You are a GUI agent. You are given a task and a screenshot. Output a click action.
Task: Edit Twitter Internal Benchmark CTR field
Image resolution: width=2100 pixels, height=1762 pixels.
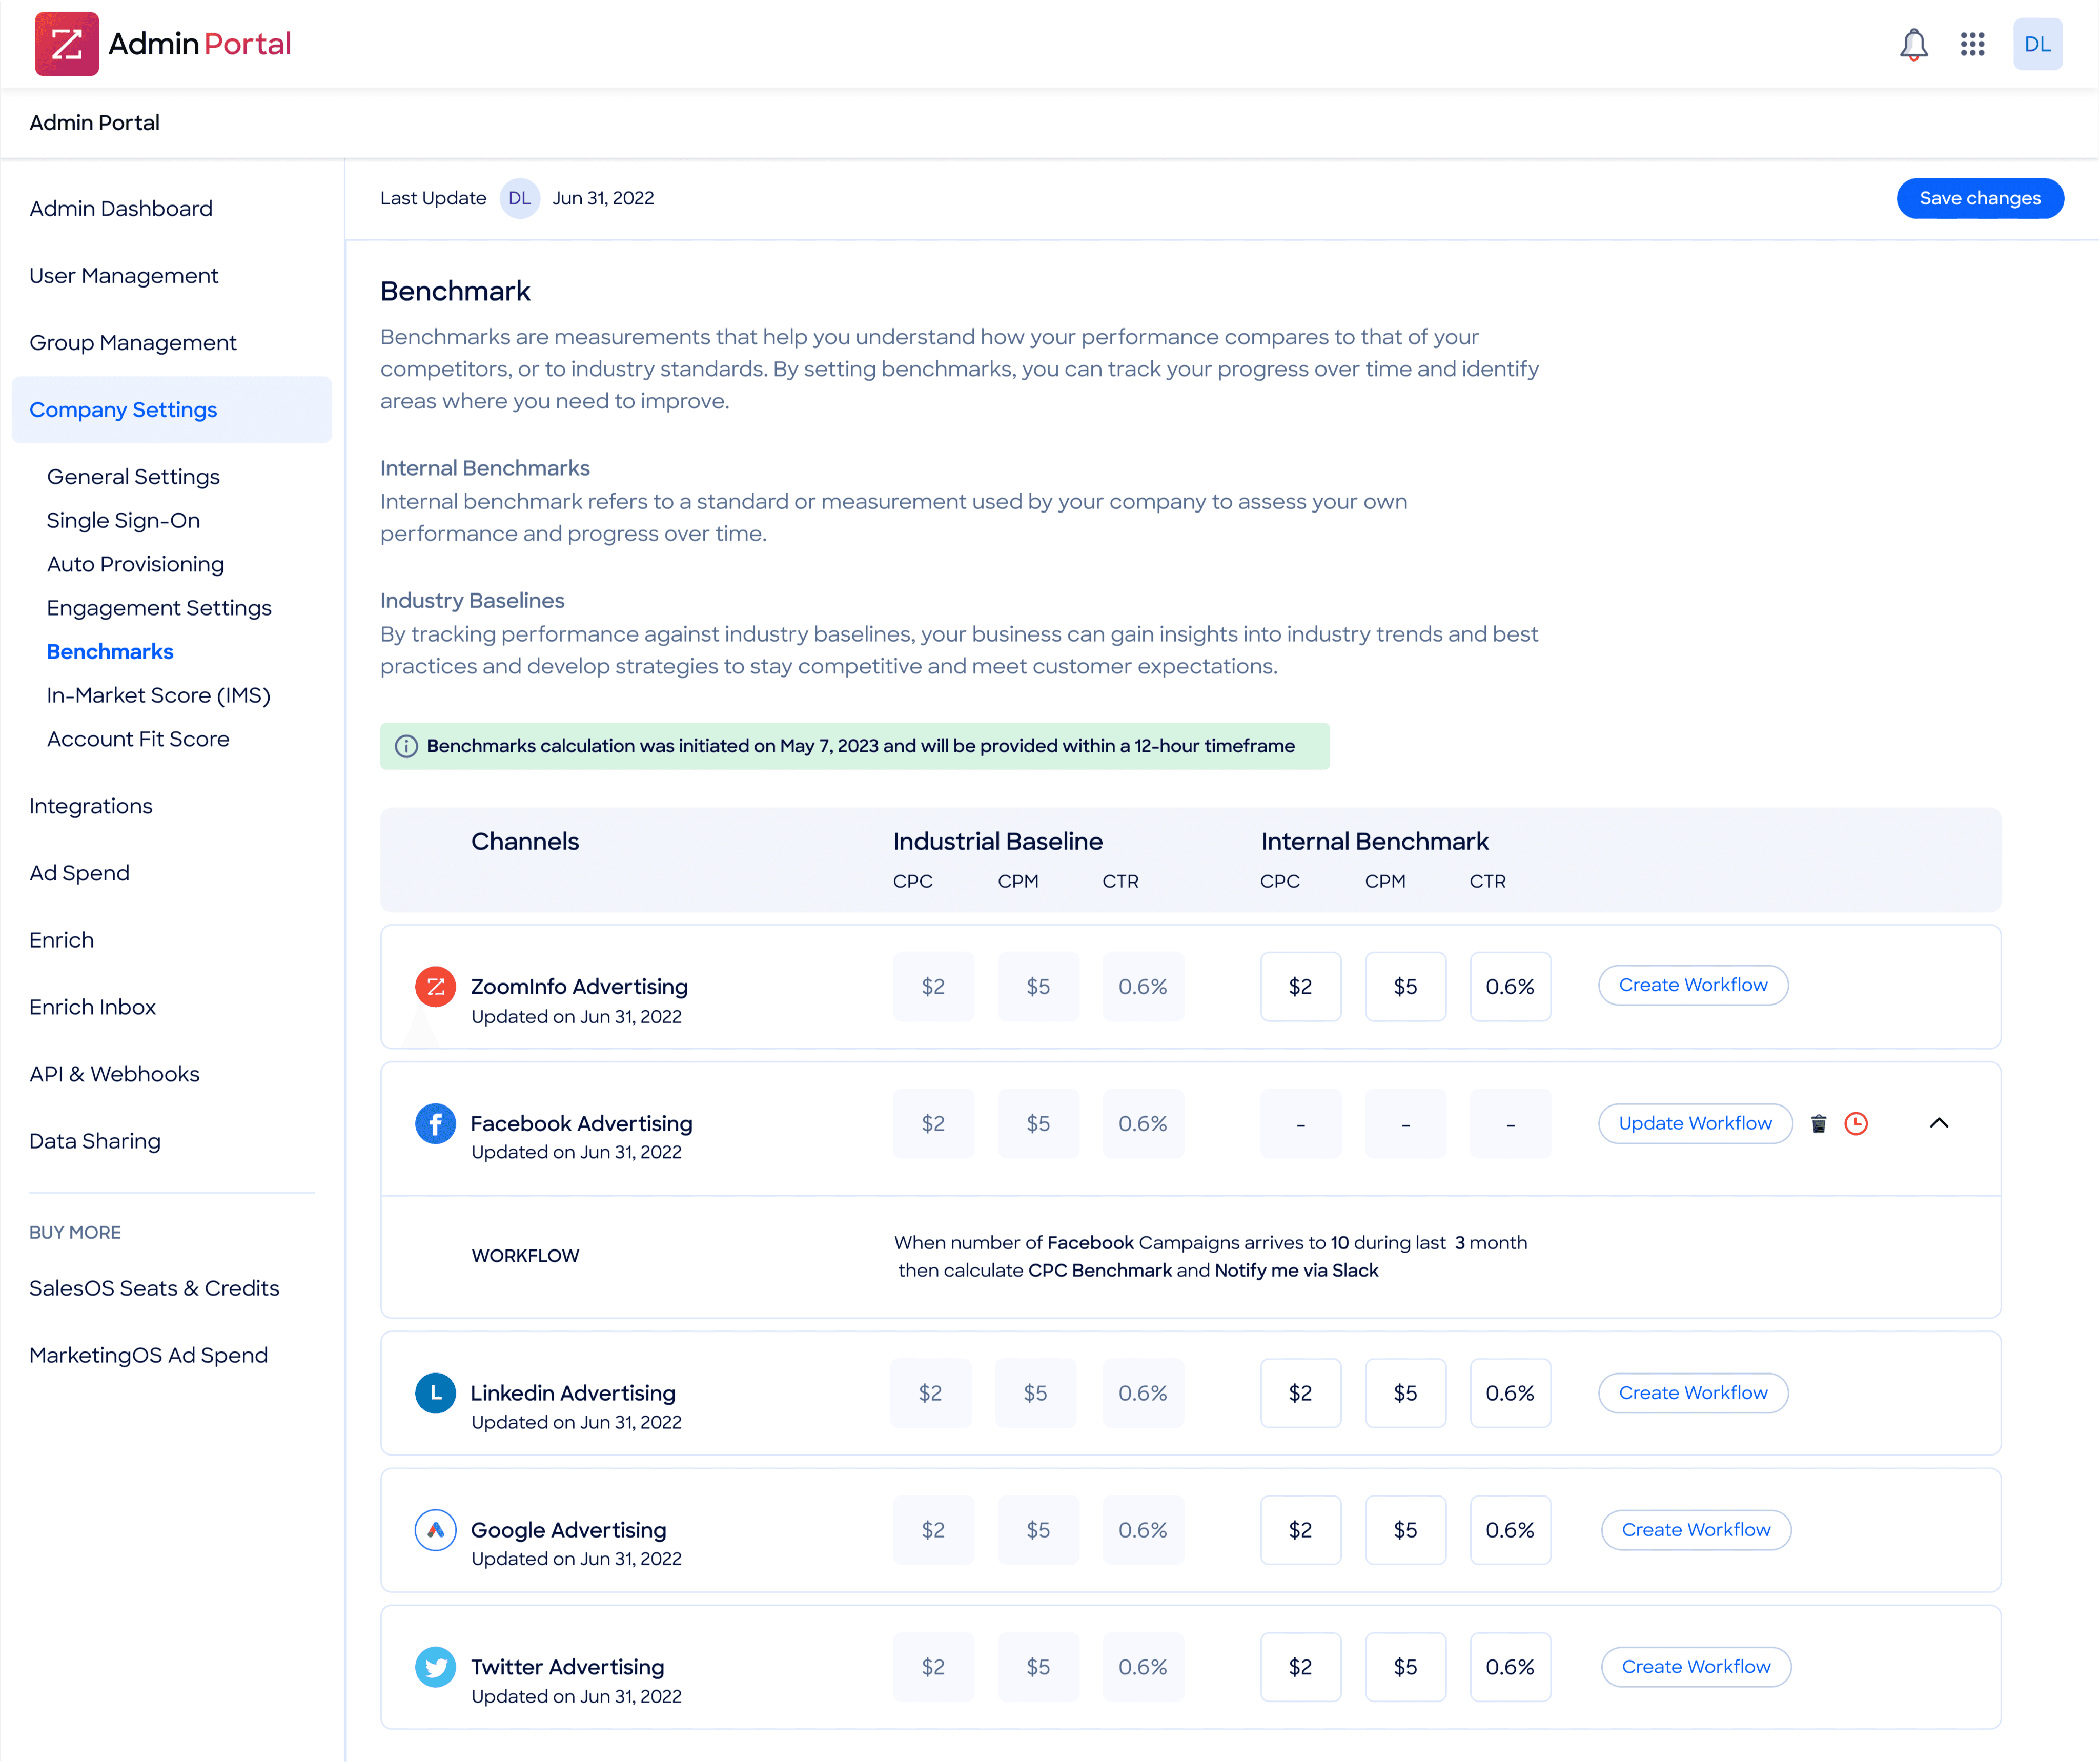pyautogui.click(x=1509, y=1667)
